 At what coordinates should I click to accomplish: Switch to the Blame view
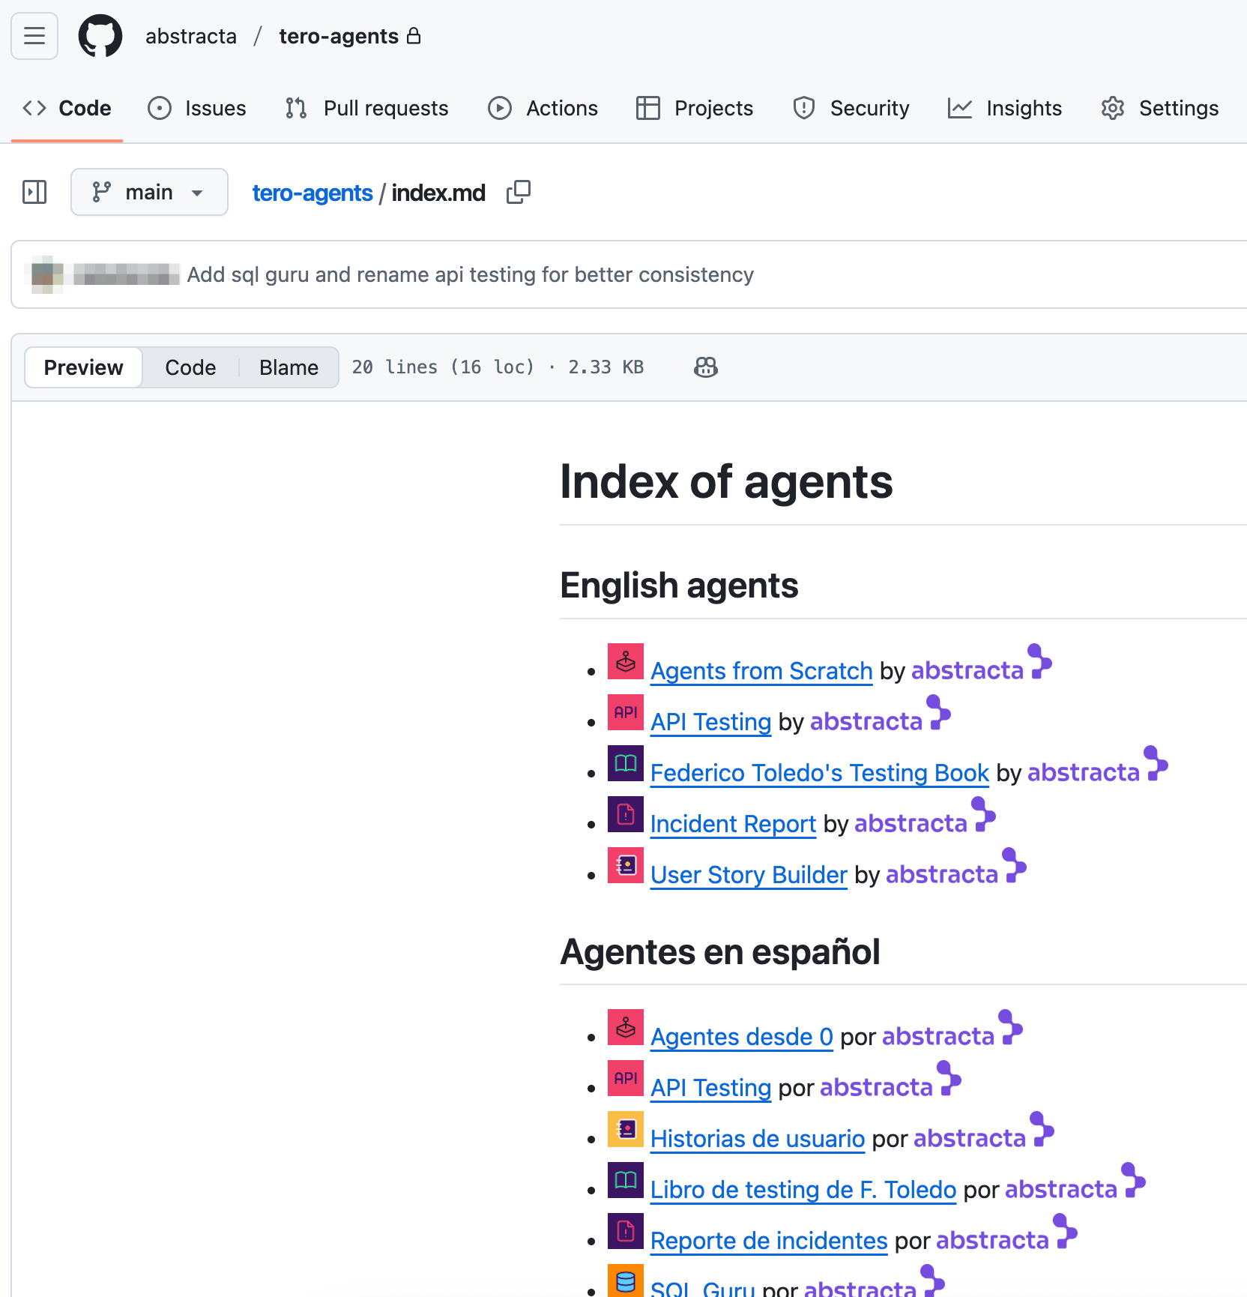click(288, 367)
